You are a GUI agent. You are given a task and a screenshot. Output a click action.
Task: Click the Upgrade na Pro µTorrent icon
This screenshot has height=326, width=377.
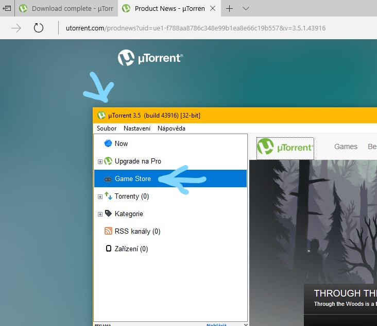(108, 161)
